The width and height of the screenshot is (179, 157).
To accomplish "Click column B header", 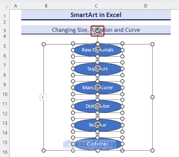I will (x=46, y=6).
